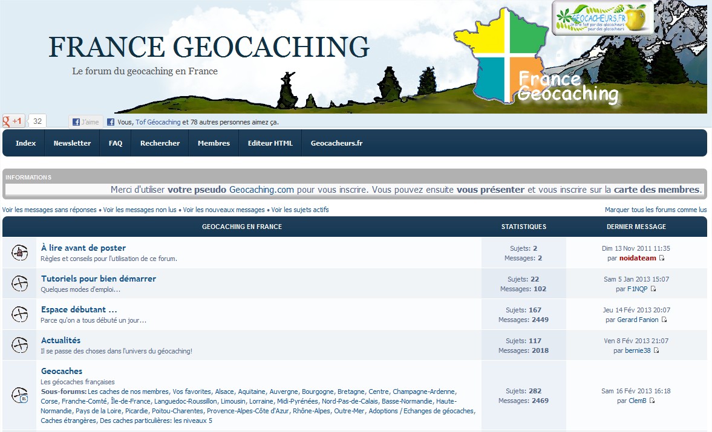Screen dimensions: 712x432
Task: Open the Caches étrangères sub-forum
Action: [x=68, y=421]
